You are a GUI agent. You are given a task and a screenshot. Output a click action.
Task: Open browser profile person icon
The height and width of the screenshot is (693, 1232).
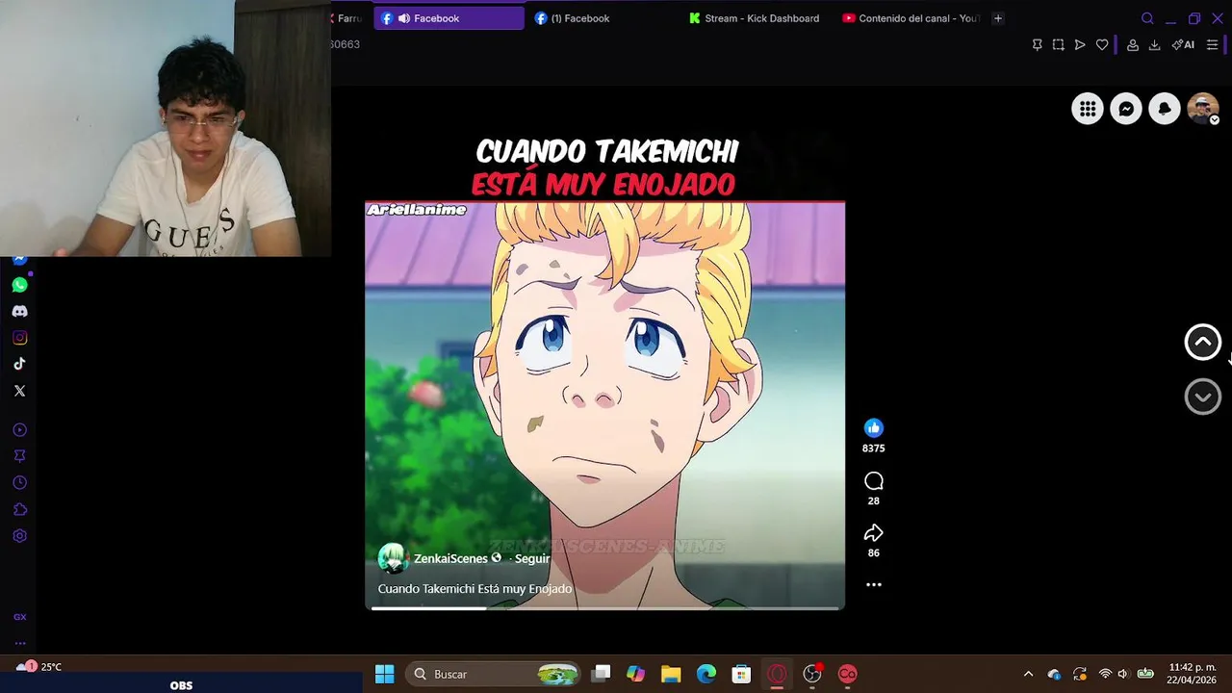(x=1133, y=44)
